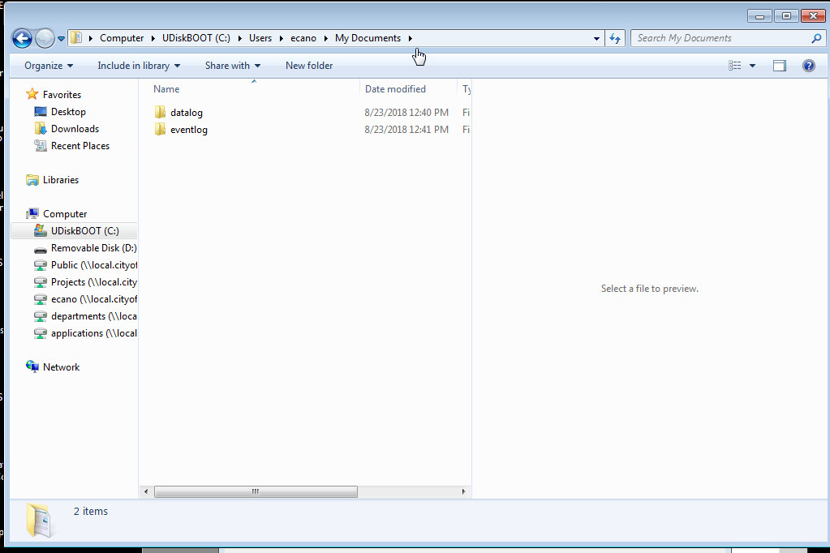
Task: Select ecano in the address breadcrumb
Action: 303,38
